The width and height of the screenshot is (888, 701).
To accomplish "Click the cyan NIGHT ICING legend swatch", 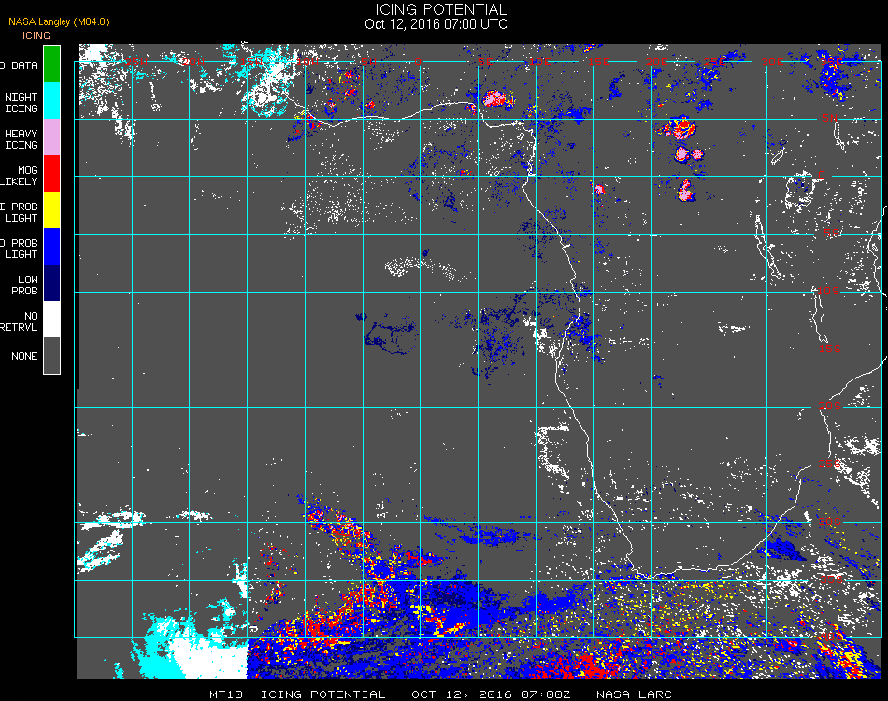I will [x=51, y=101].
